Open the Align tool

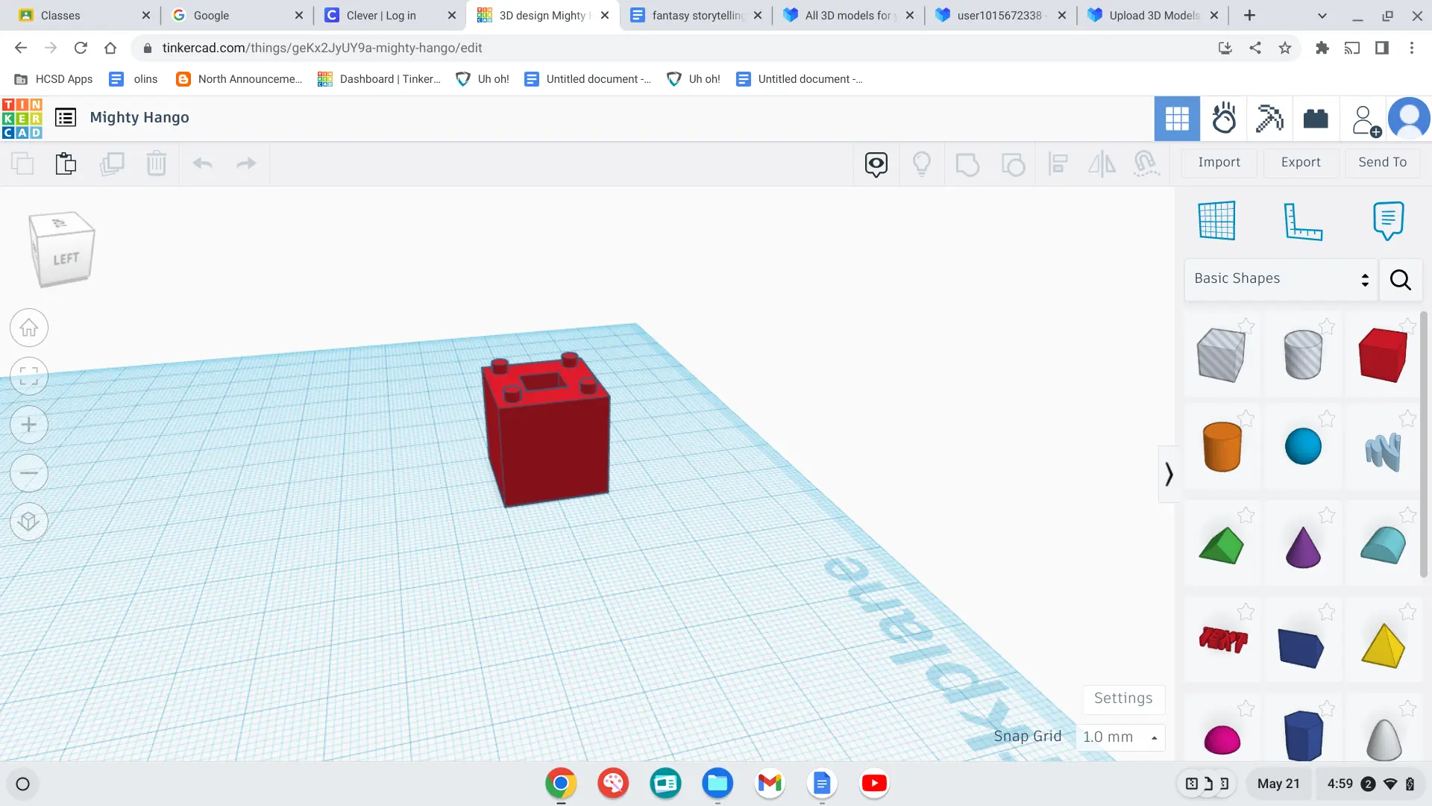pyautogui.click(x=1058, y=164)
